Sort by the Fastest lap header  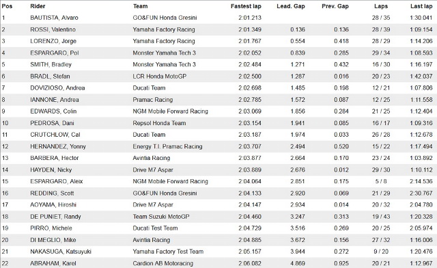coord(246,6)
